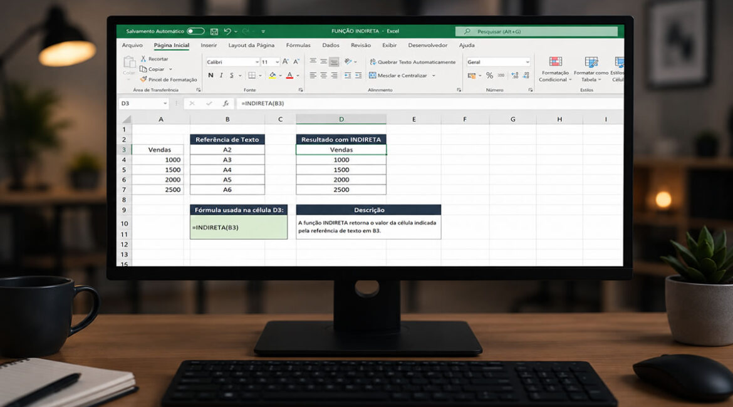Switch to the Fórmulas tab

(x=298, y=45)
